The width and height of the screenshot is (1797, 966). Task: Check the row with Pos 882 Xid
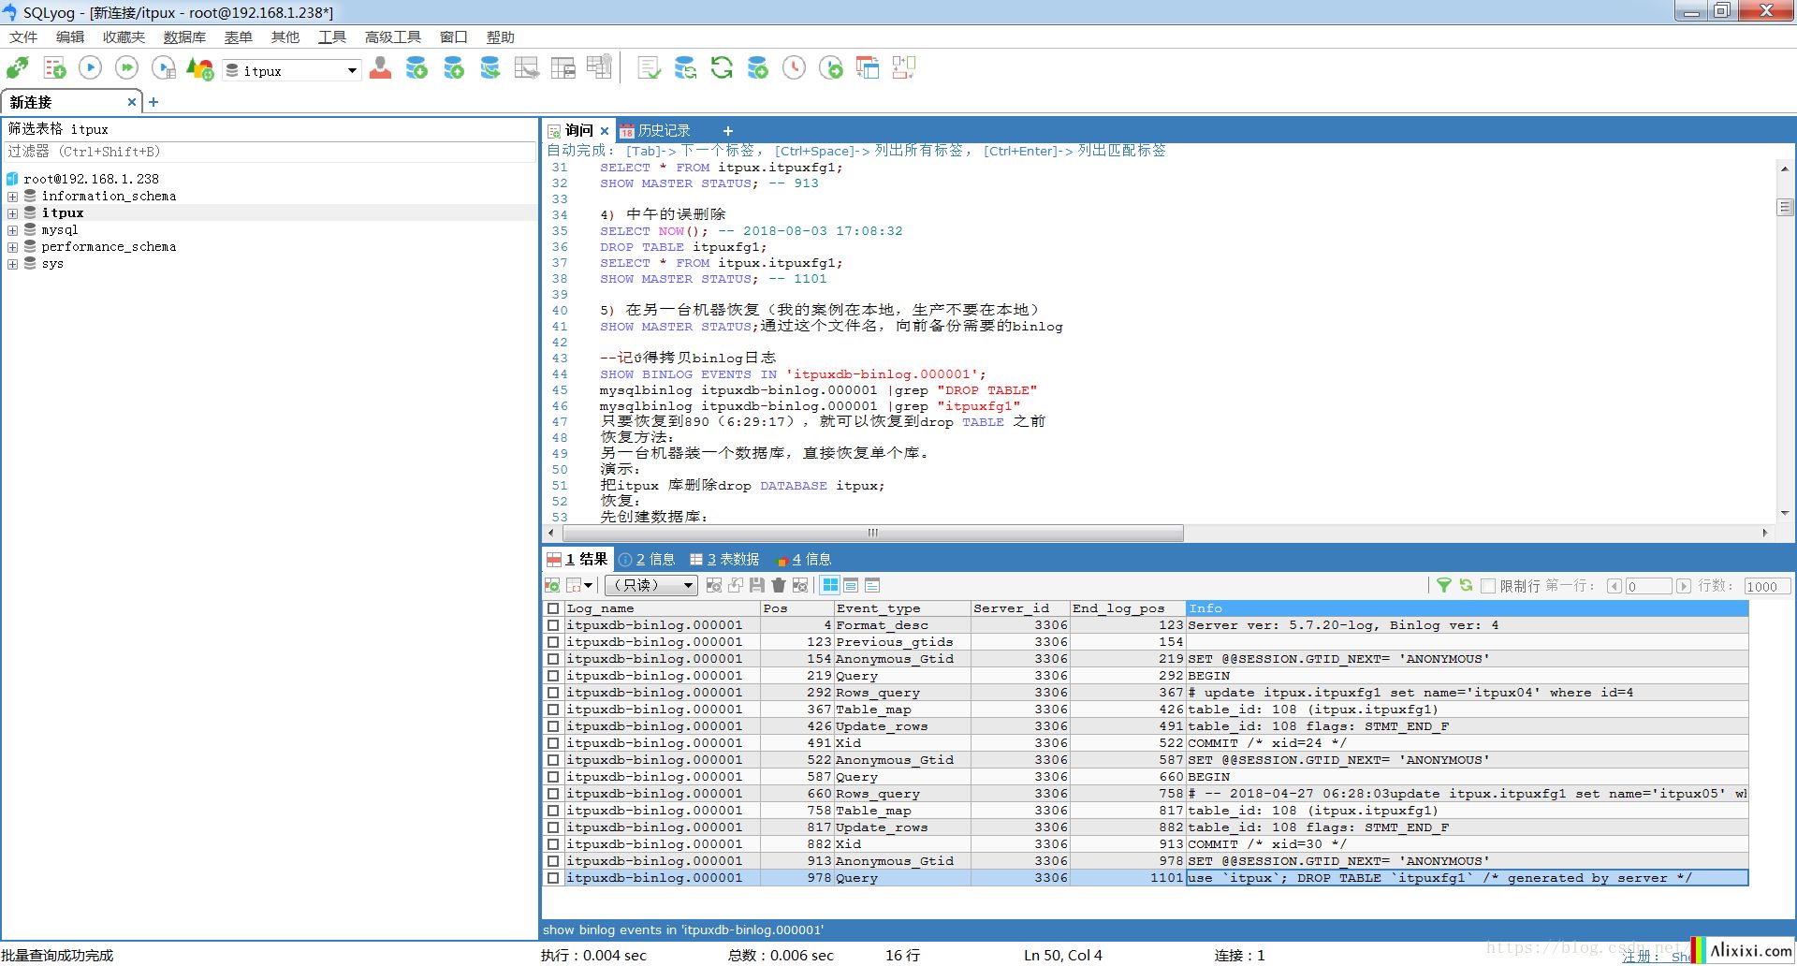tap(553, 844)
